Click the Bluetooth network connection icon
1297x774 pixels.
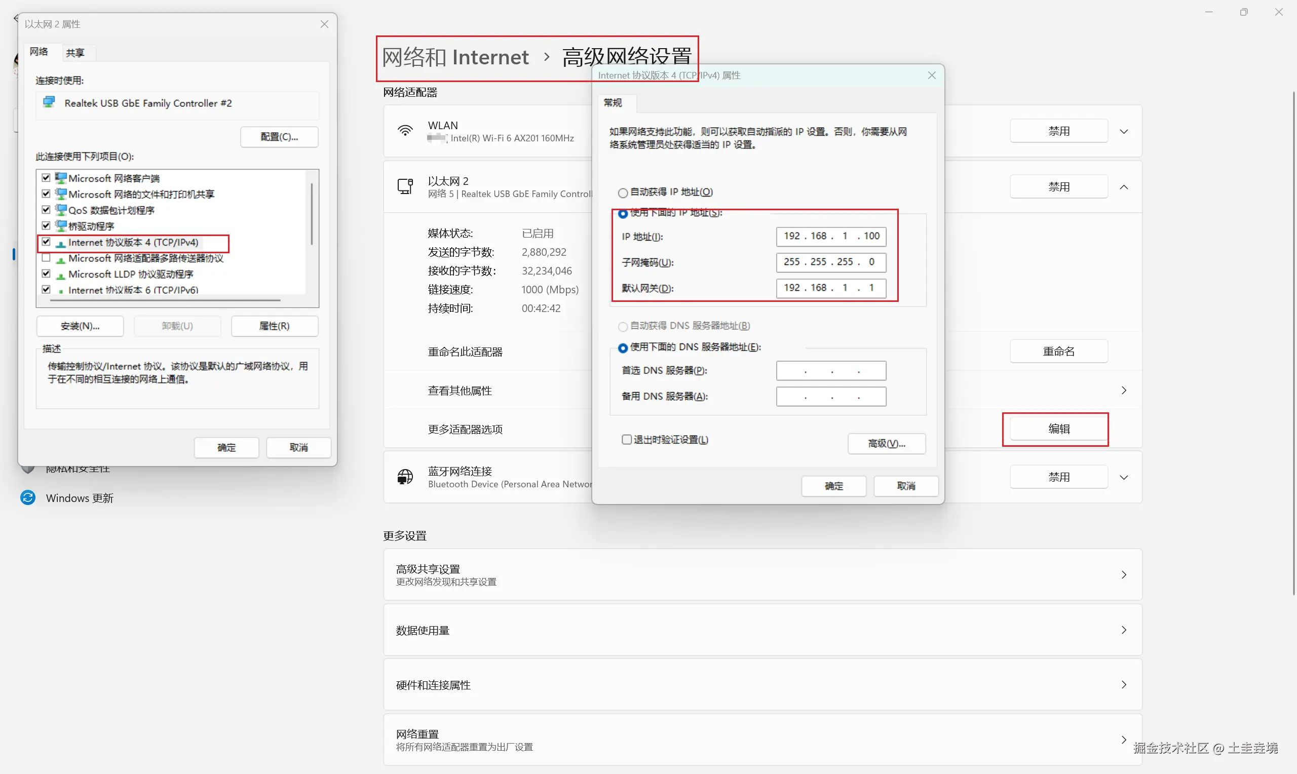tap(405, 477)
